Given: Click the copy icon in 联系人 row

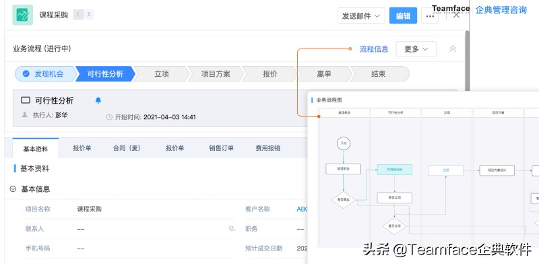Looking at the screenshot, I should [x=232, y=228].
